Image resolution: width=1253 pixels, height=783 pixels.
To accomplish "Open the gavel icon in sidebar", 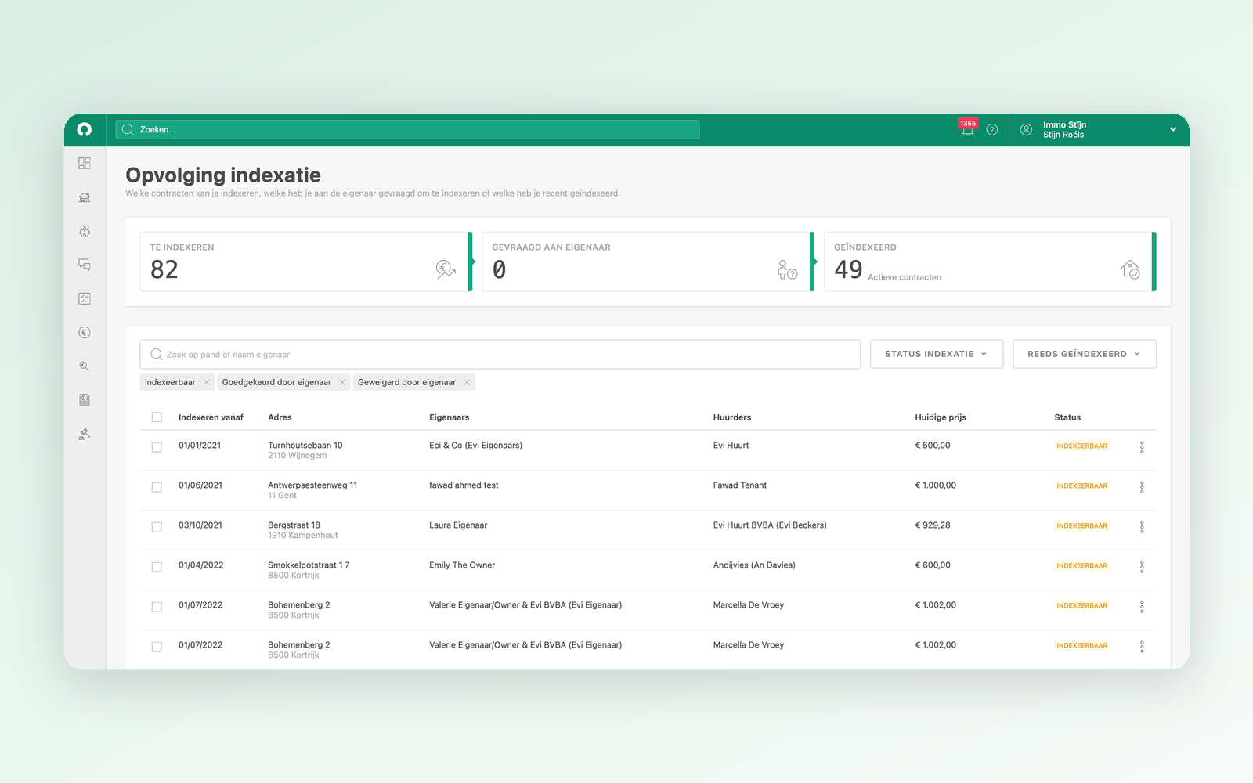I will point(85,434).
